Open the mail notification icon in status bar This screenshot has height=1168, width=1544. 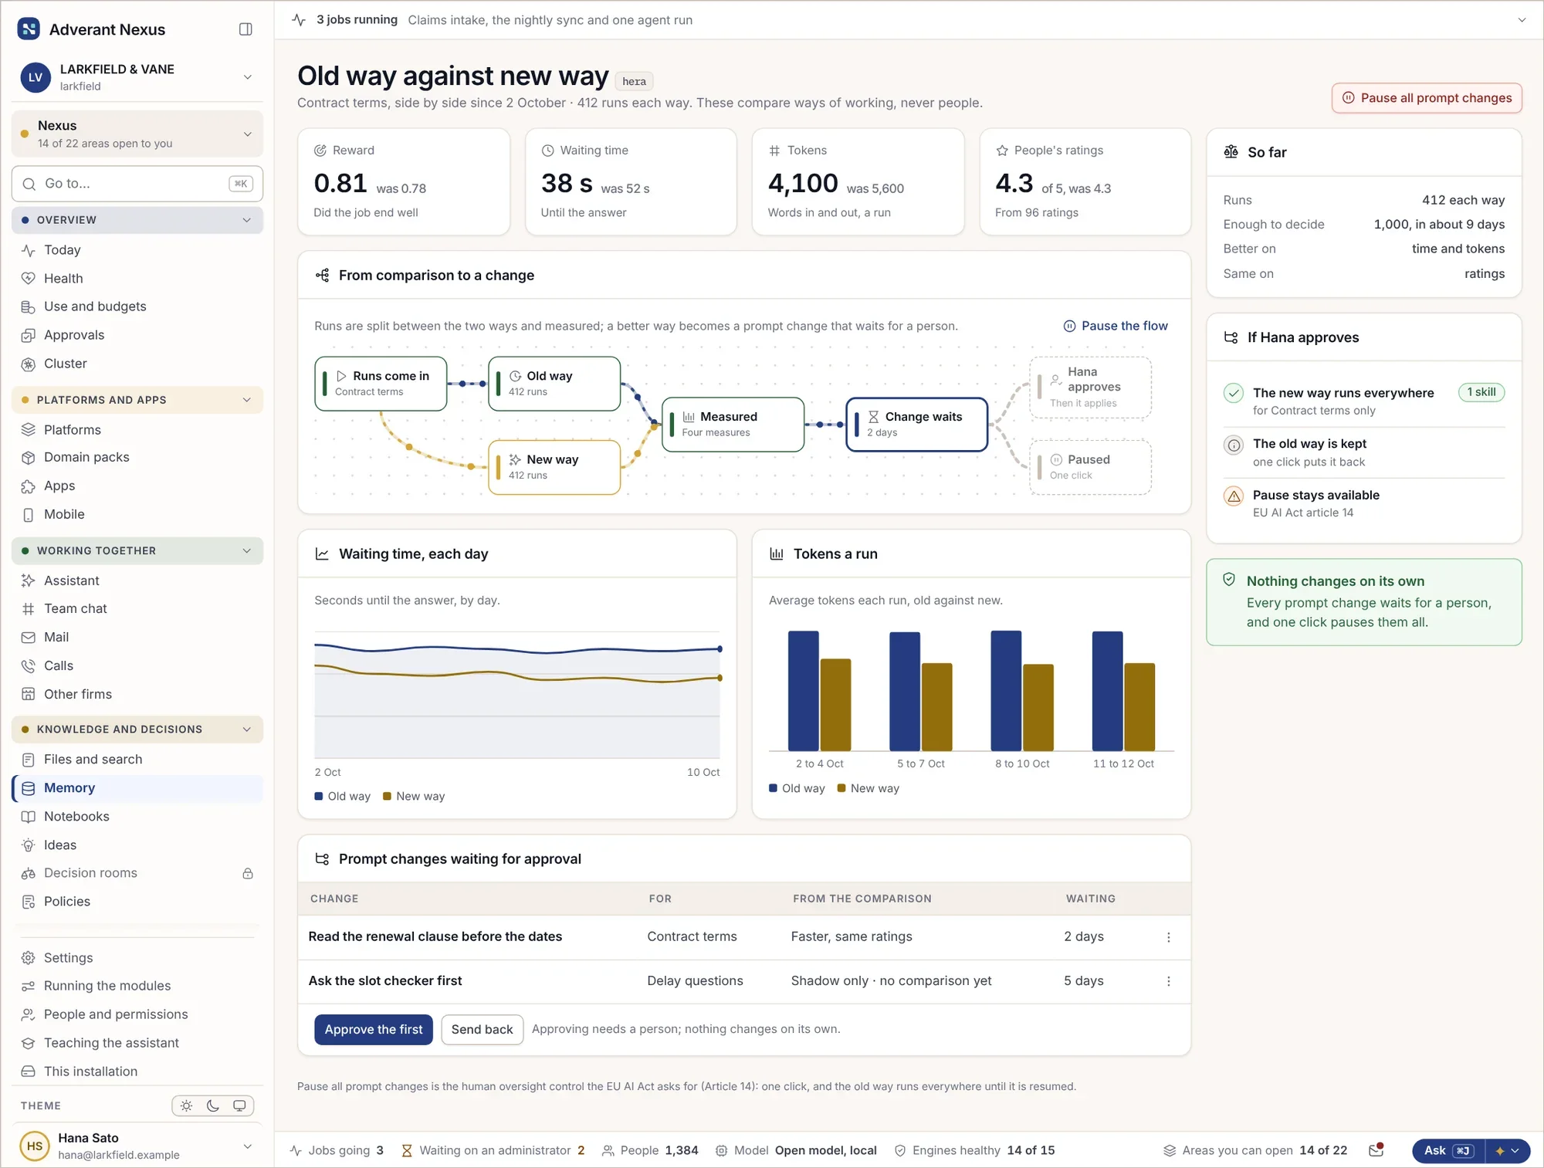click(x=1376, y=1150)
